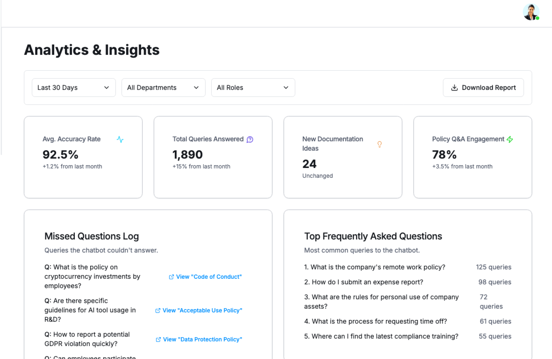The height and width of the screenshot is (359, 552).
Task: Open the user profile avatar
Action: 531,12
